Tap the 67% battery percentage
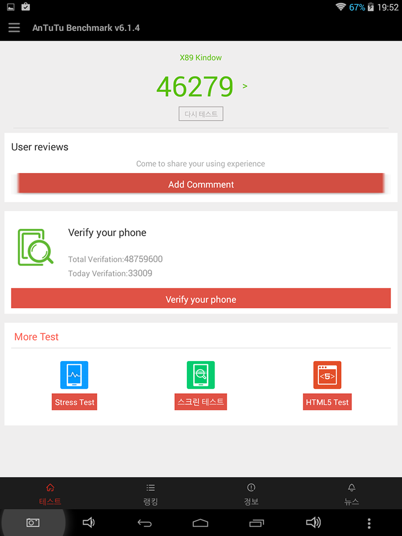Image resolution: width=402 pixels, height=536 pixels. click(x=357, y=7)
